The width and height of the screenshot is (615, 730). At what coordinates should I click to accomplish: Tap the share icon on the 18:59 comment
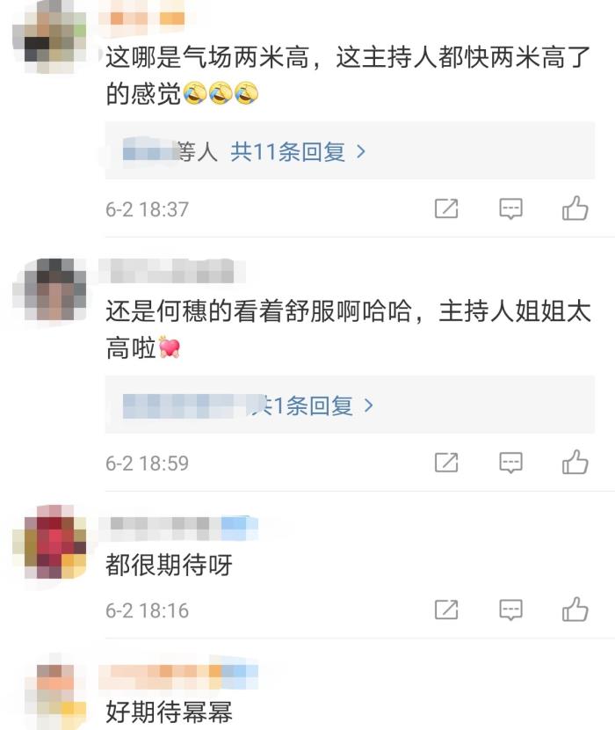click(446, 463)
